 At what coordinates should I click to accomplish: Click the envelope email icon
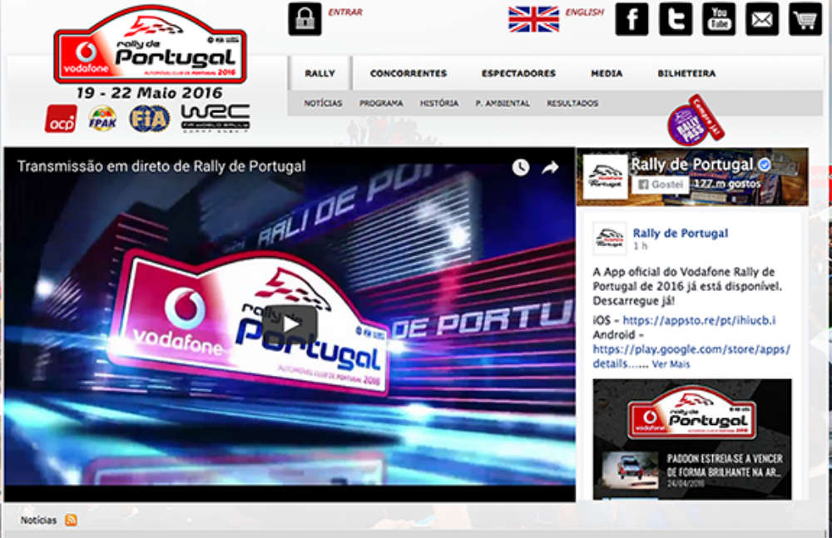point(762,19)
